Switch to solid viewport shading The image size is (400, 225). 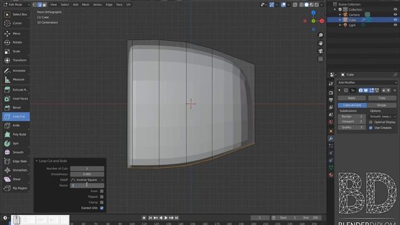(306, 4)
